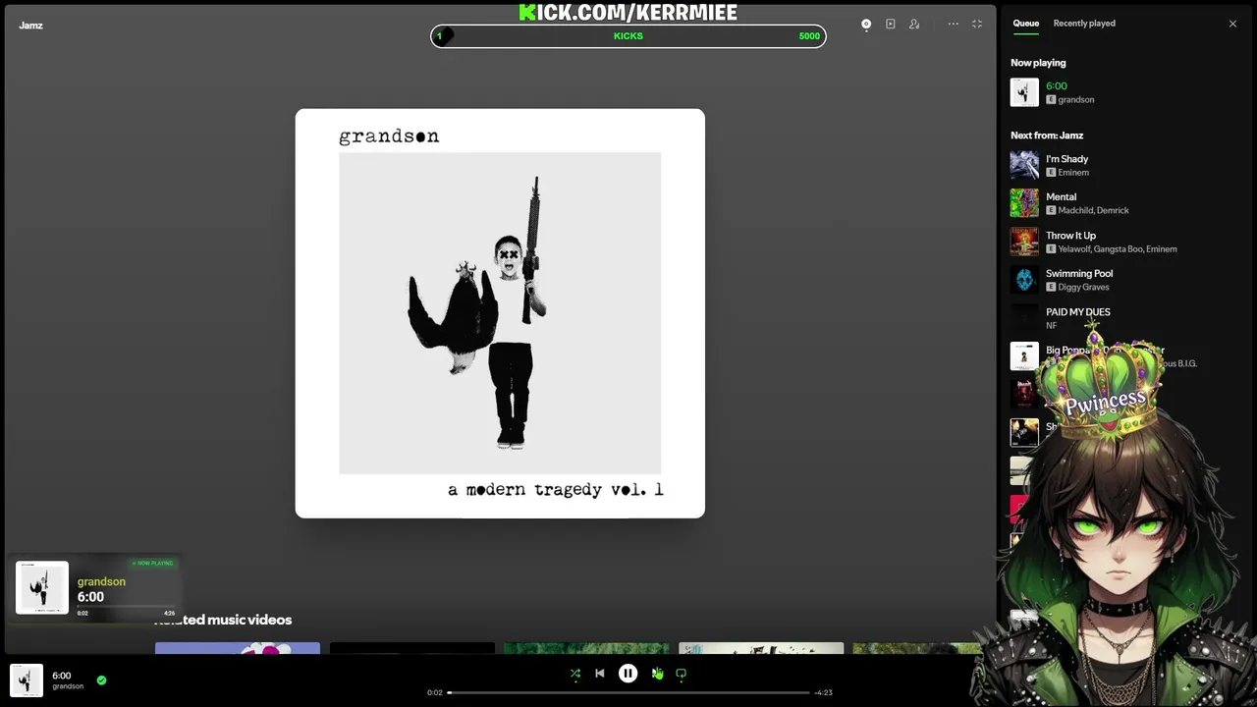Select the Throw It Up track title
The height and width of the screenshot is (707, 1257).
click(x=1070, y=235)
